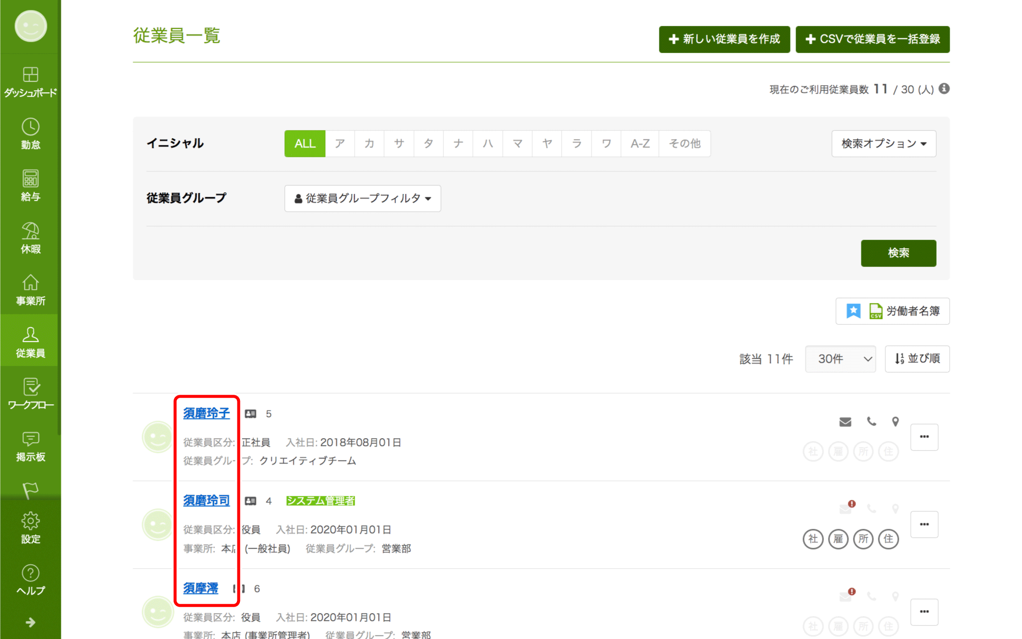
Task: Select the ラ initial filter
Action: tap(577, 144)
